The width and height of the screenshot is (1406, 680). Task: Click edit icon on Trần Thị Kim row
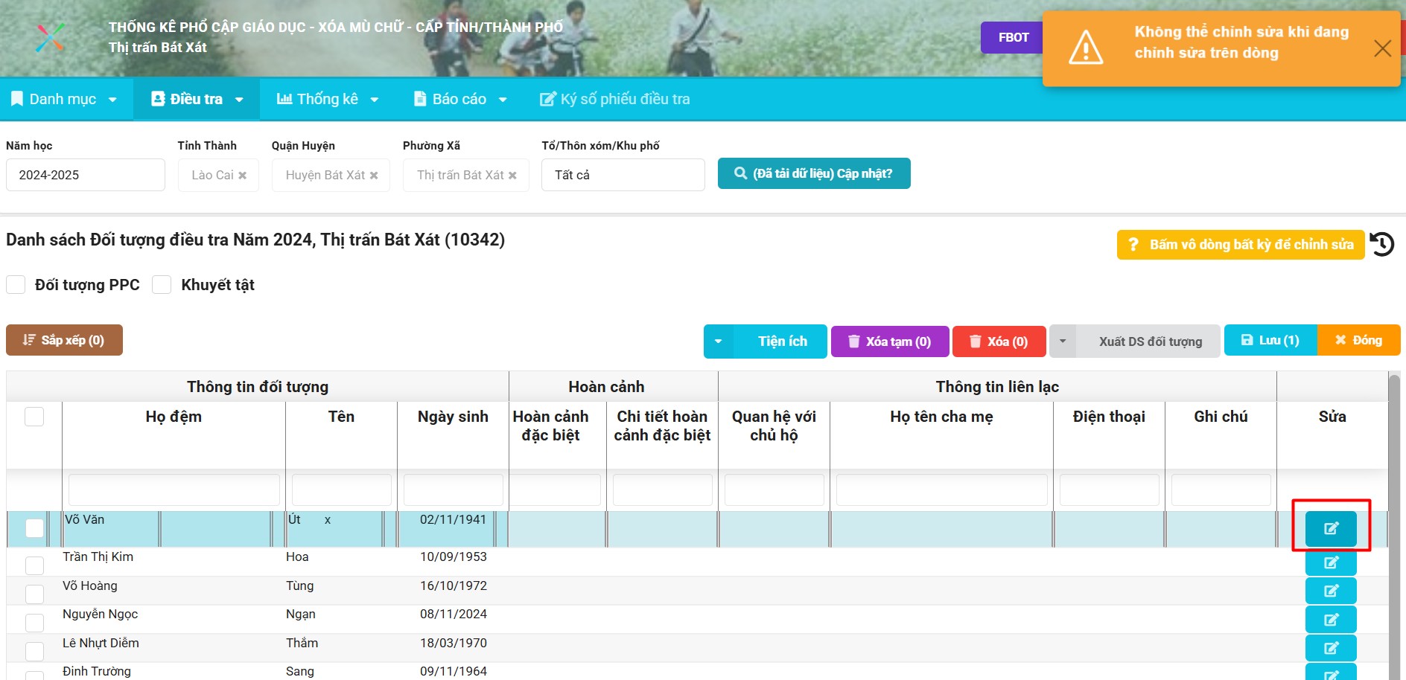[1331, 562]
